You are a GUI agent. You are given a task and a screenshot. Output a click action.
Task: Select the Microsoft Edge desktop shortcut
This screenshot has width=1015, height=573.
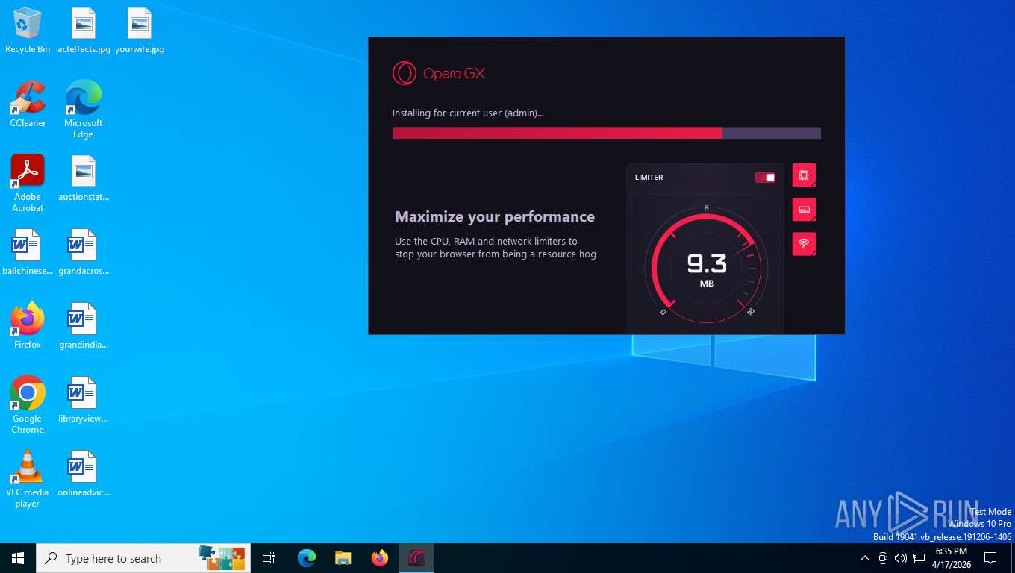(x=83, y=110)
